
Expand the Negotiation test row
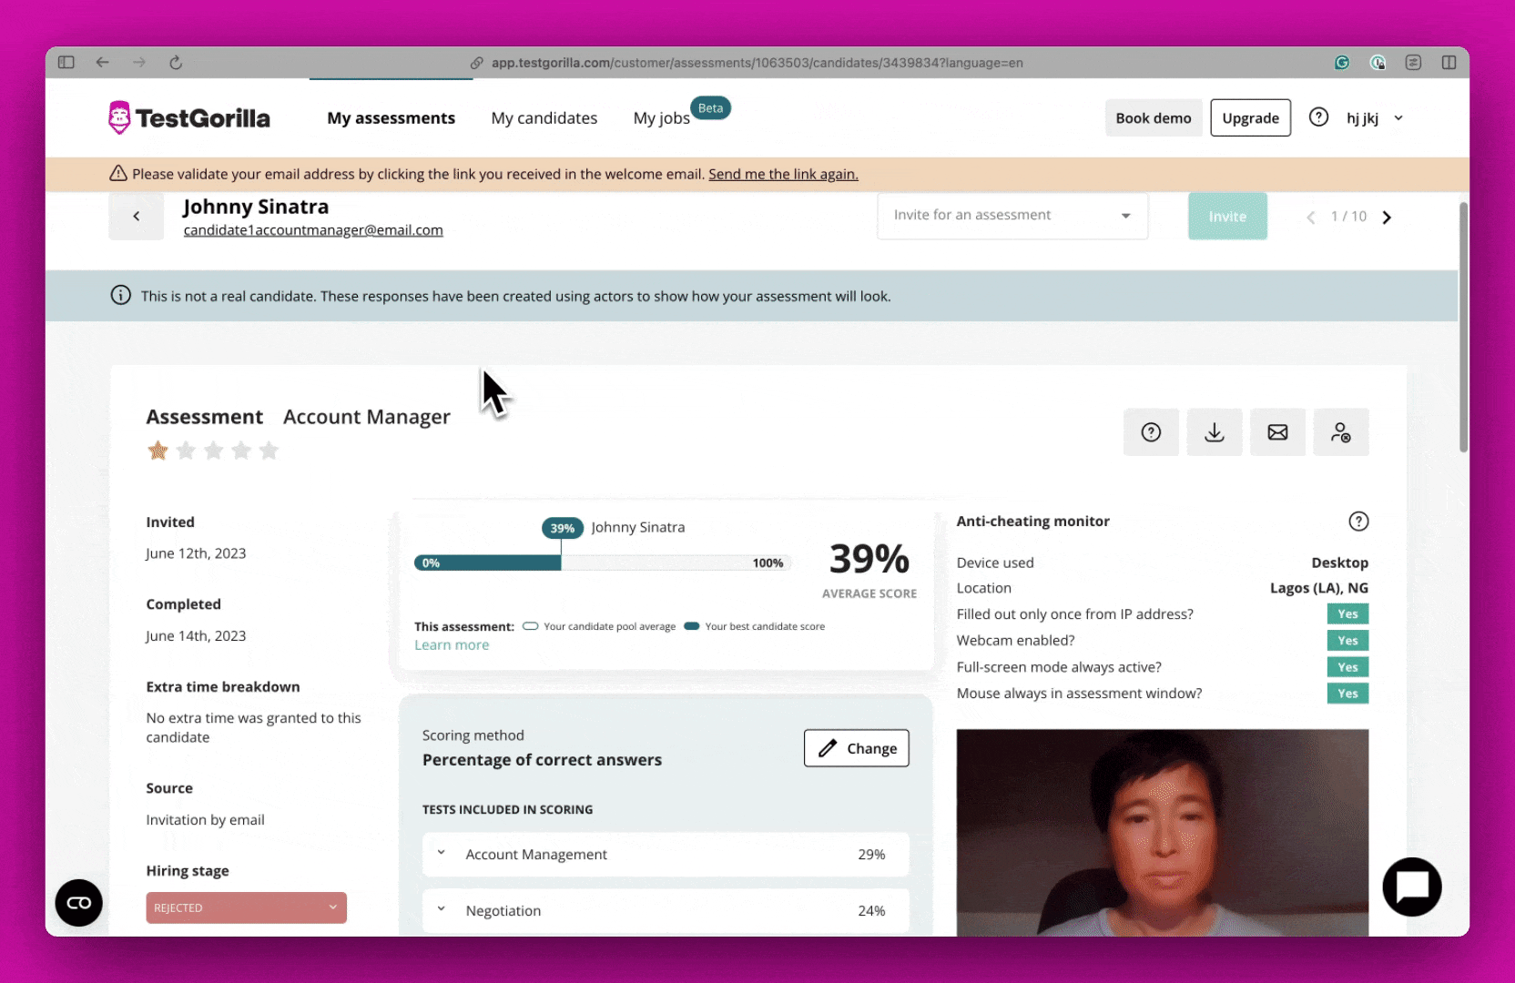click(x=666, y=911)
